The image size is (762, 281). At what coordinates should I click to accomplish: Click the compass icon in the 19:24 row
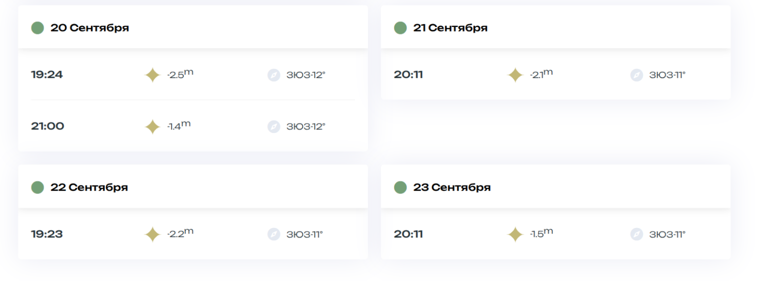273,75
